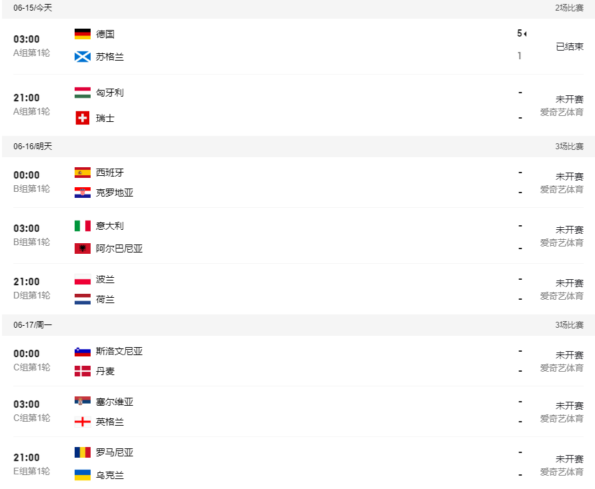Click the Scotland flag icon
This screenshot has height=489, width=595.
(x=82, y=57)
